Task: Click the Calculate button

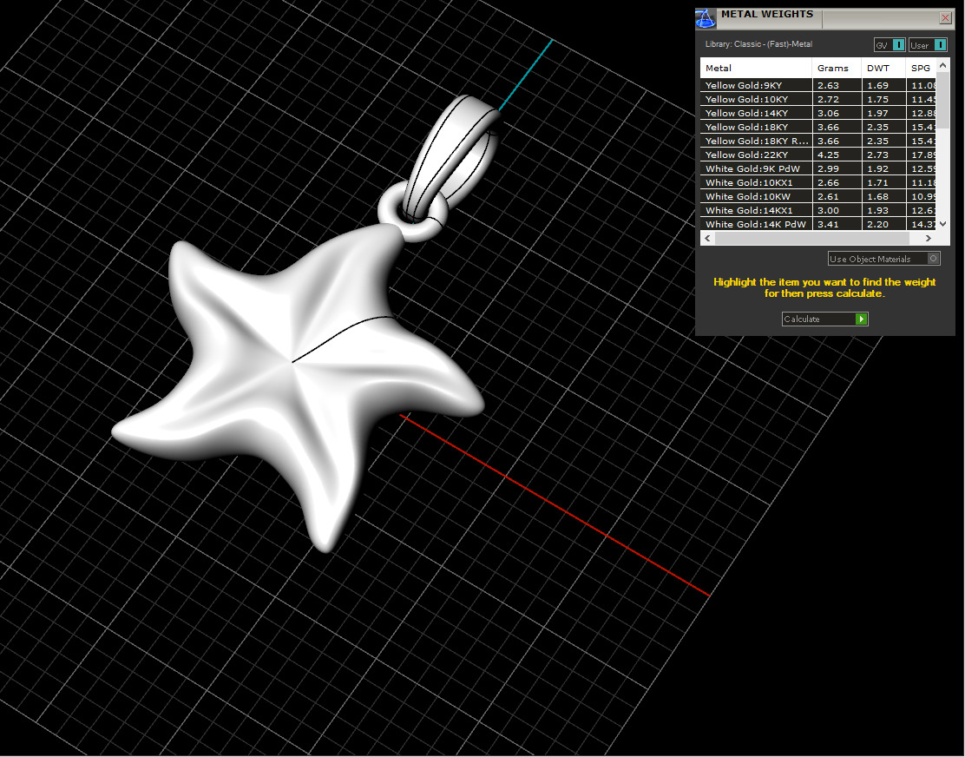Action: click(824, 319)
